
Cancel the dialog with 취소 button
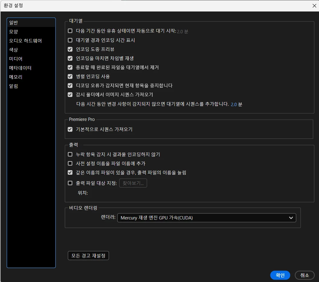tap(304, 275)
